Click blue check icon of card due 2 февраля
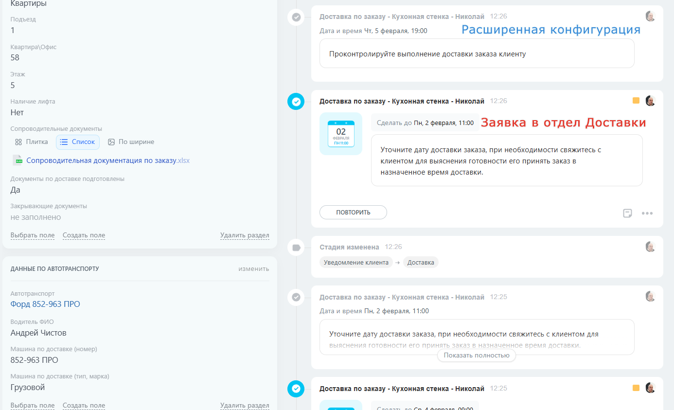Image resolution: width=674 pixels, height=410 pixels. [x=296, y=102]
